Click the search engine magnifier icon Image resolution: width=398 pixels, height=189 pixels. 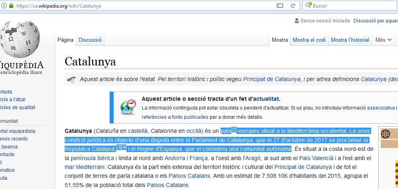[x=308, y=5]
